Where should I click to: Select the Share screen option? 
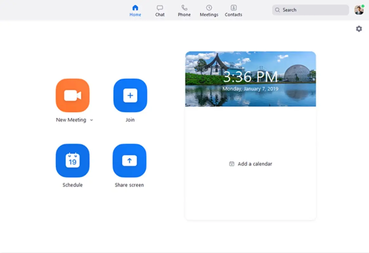(x=130, y=160)
